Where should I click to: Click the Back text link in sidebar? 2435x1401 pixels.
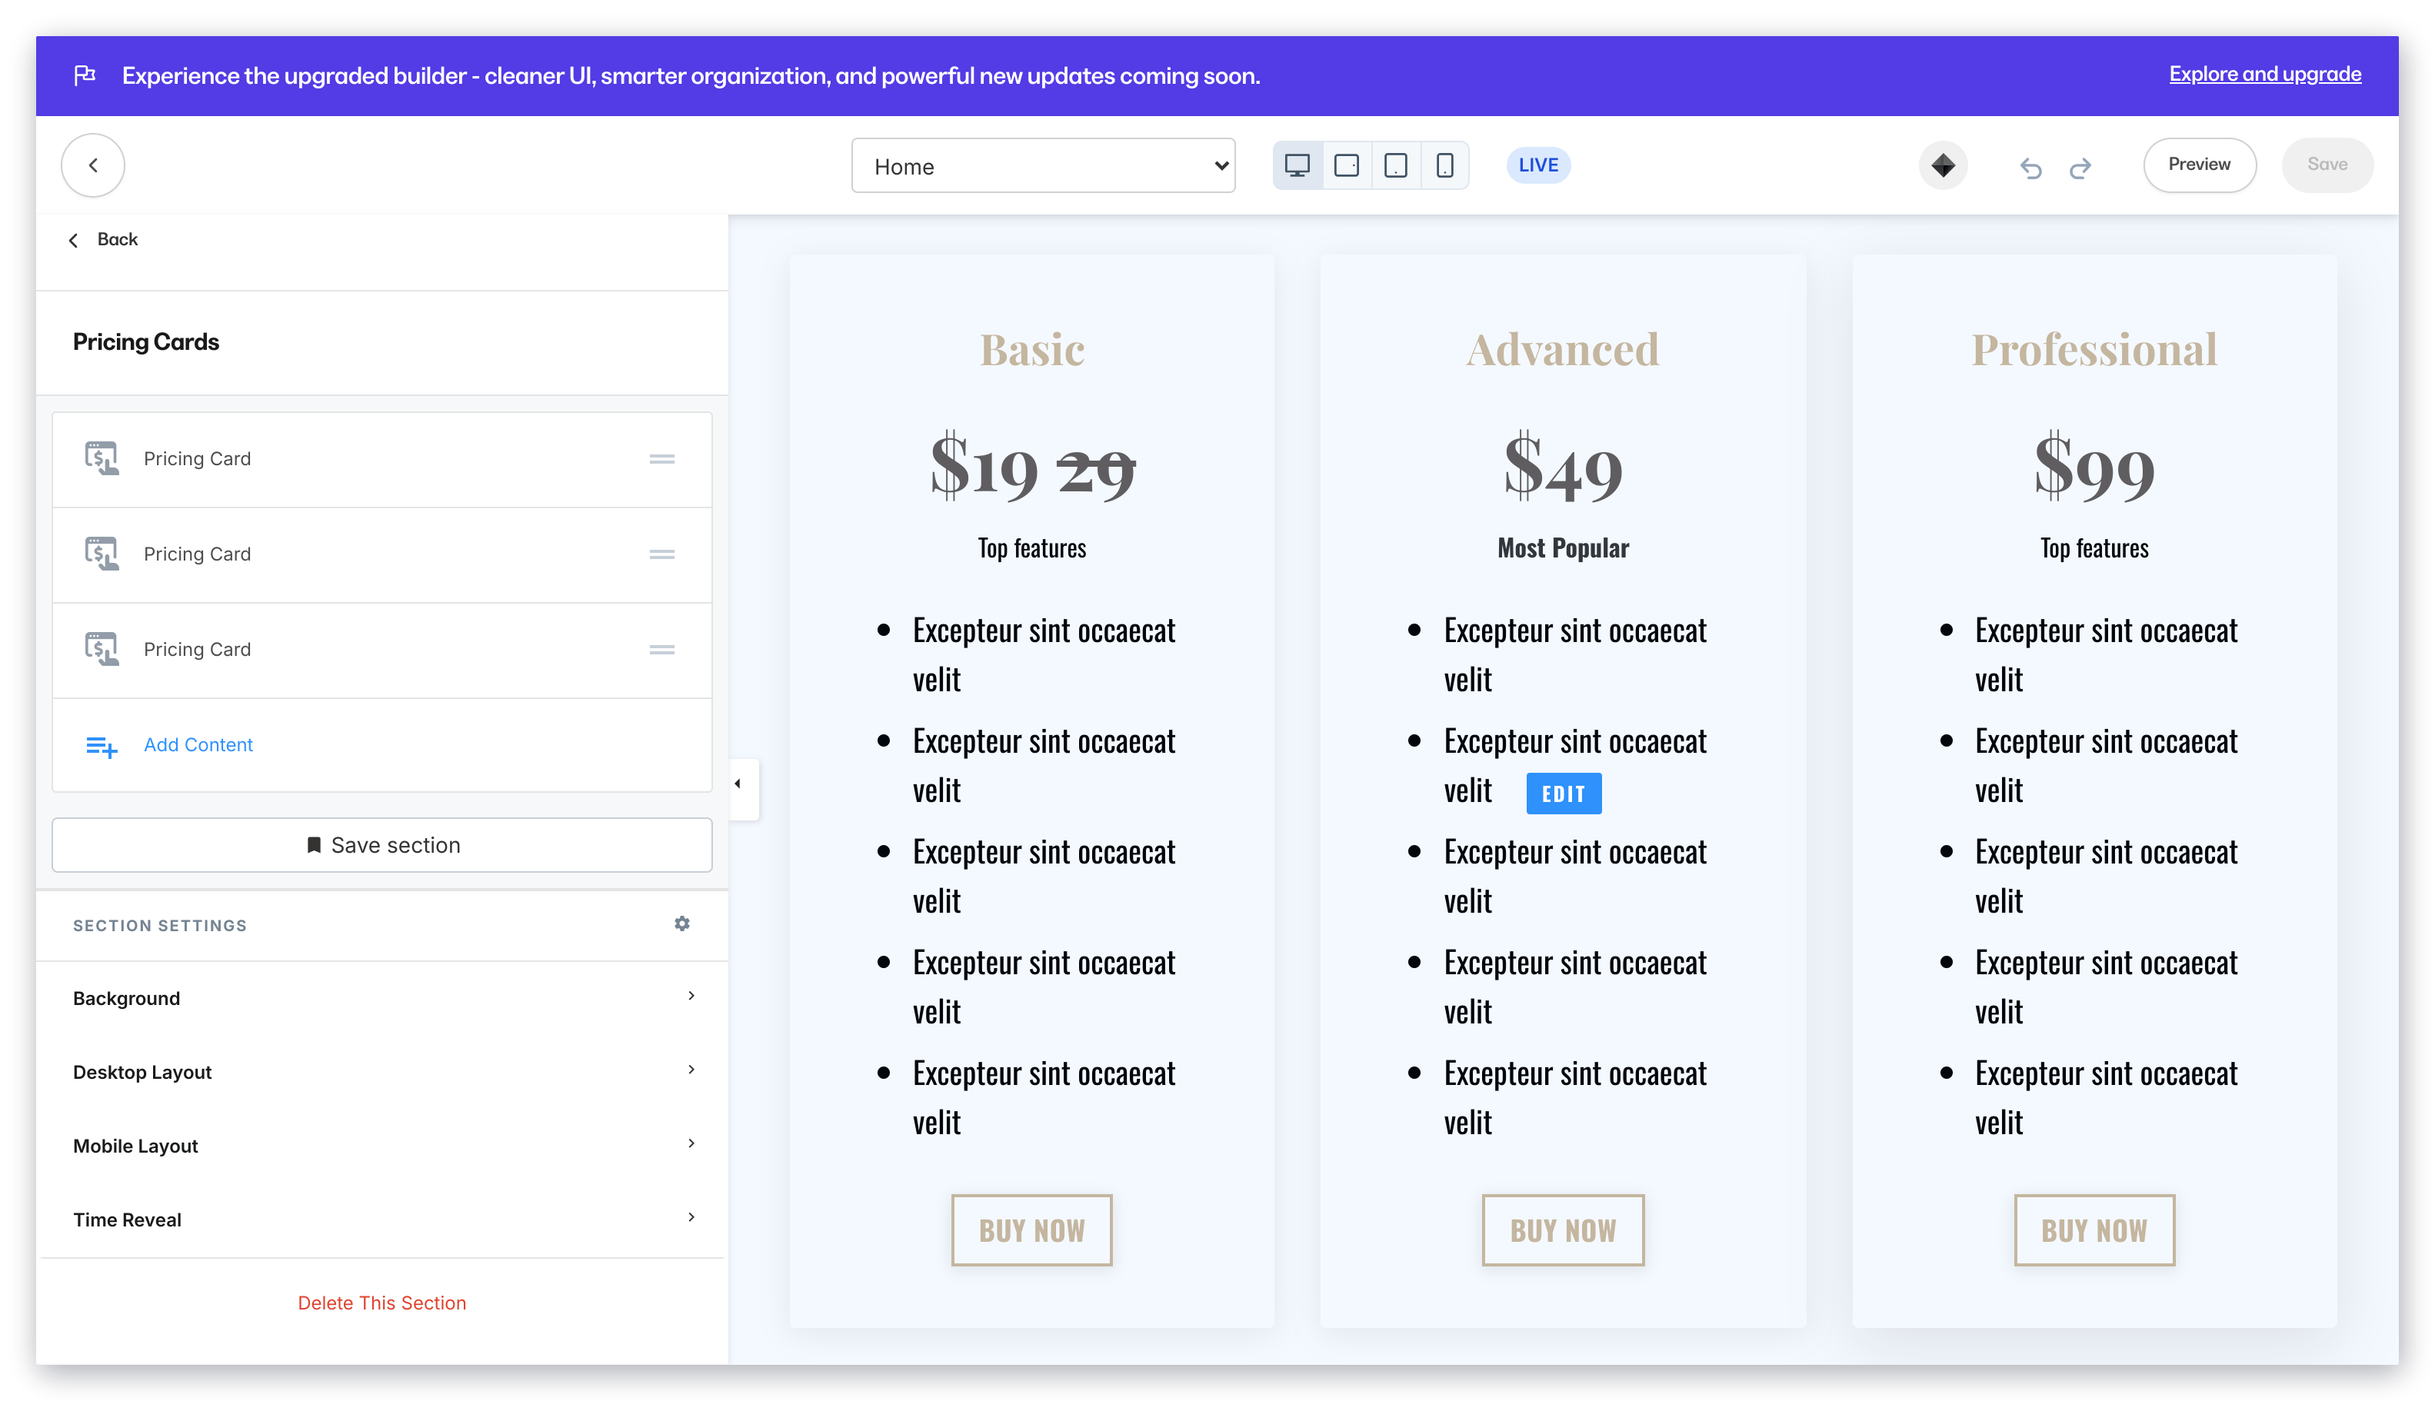coord(118,238)
